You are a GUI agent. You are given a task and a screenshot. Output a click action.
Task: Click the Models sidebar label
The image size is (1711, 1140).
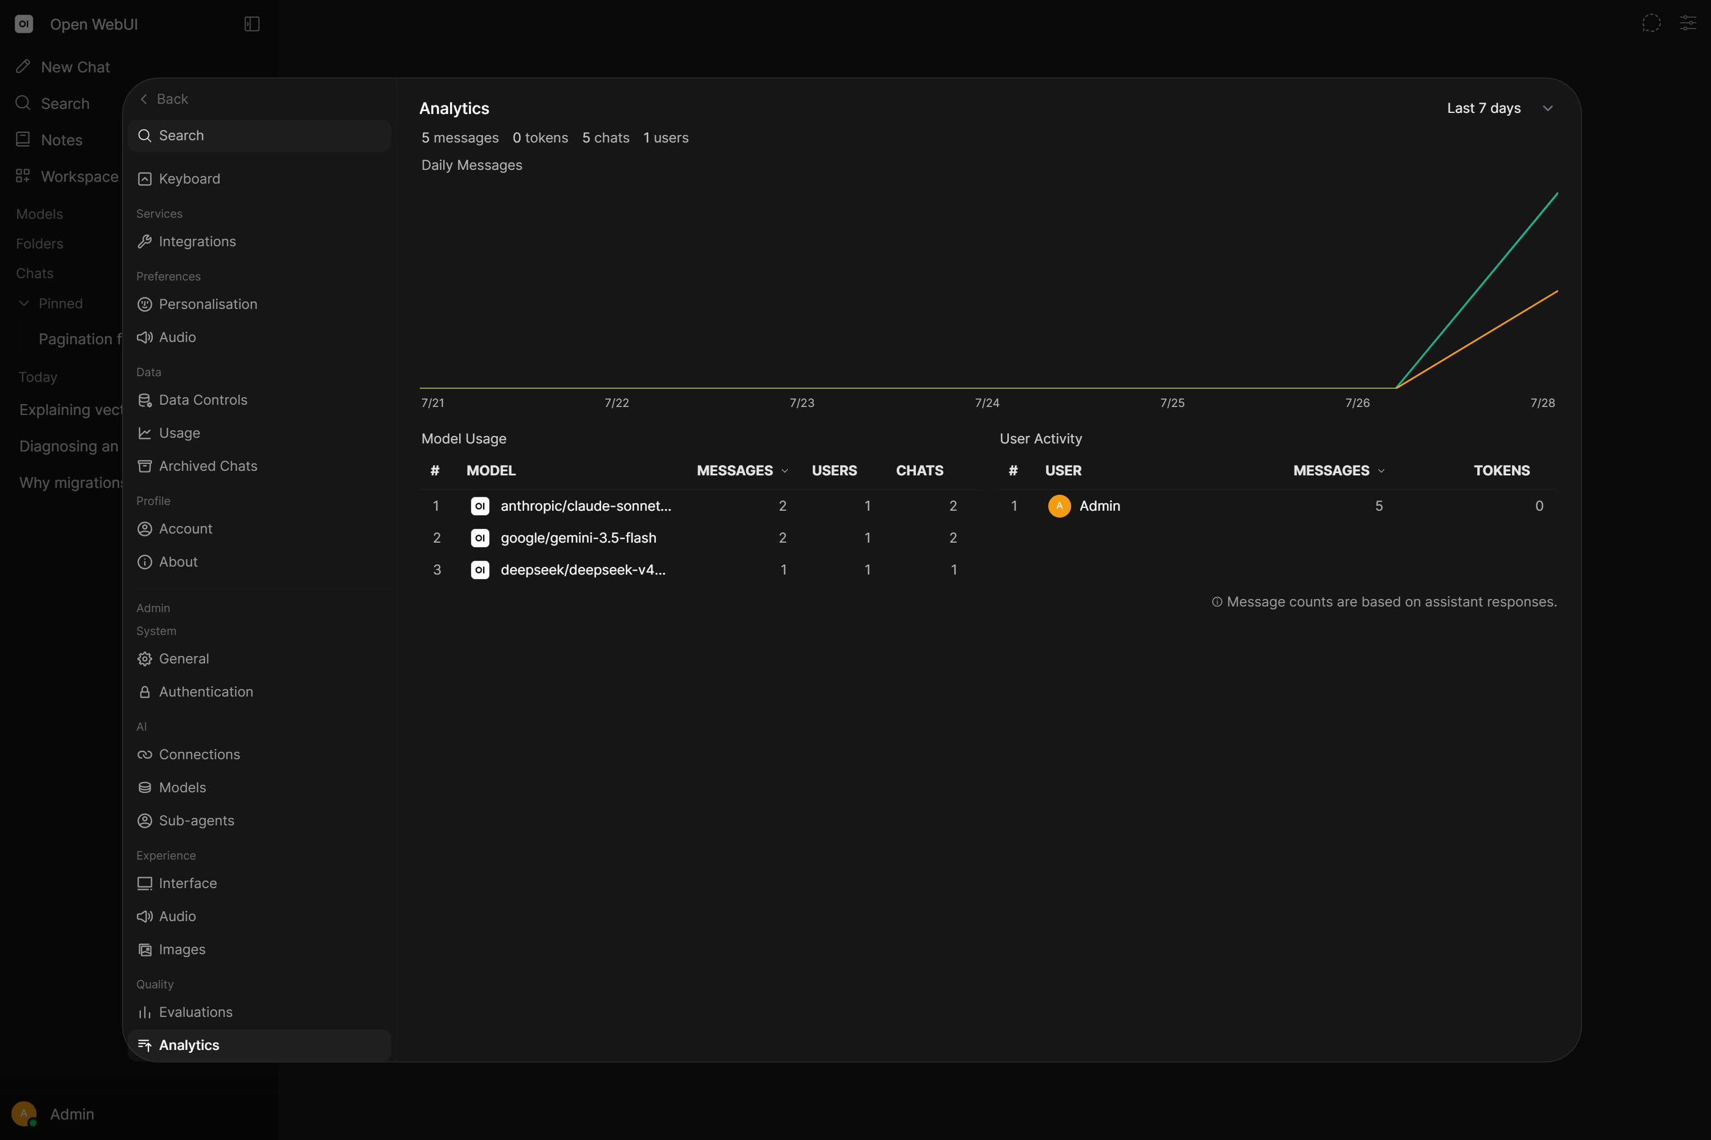(39, 214)
